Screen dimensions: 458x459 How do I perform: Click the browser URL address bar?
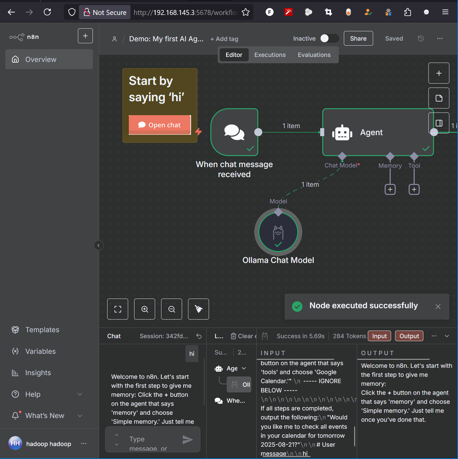(x=185, y=12)
